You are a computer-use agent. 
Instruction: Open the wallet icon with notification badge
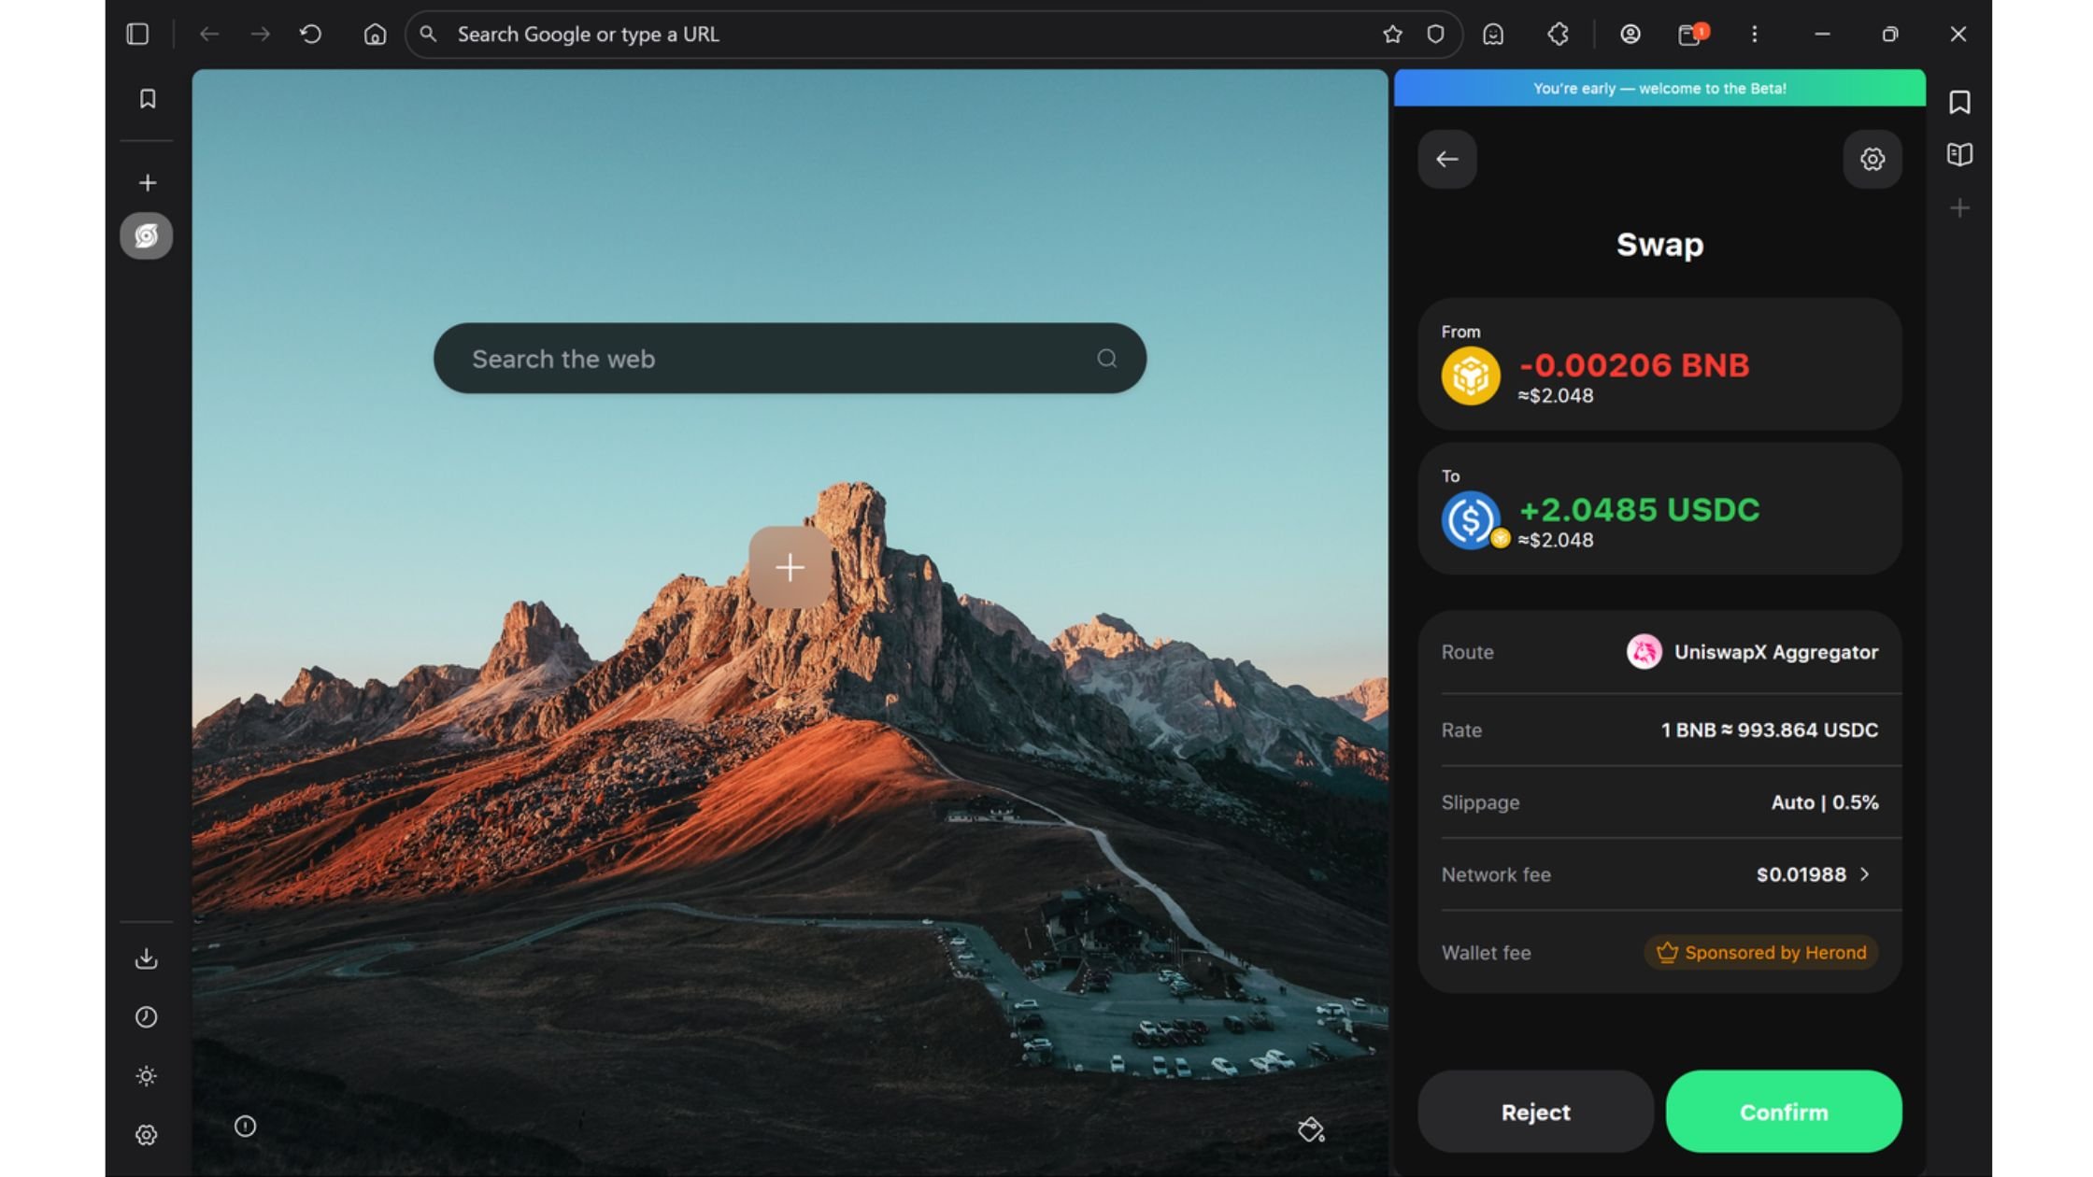[1689, 35]
